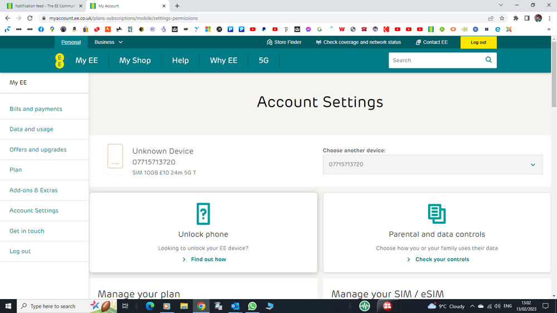Screen dimensions: 557x313
Task: Open Offers and upgrades in sidebar
Action: [38, 150]
